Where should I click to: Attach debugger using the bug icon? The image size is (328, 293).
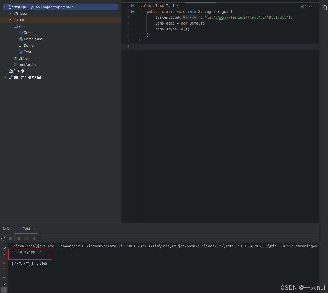[x=19, y=238]
